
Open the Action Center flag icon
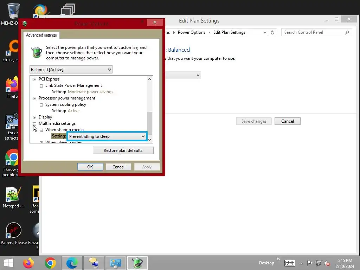pos(310,263)
